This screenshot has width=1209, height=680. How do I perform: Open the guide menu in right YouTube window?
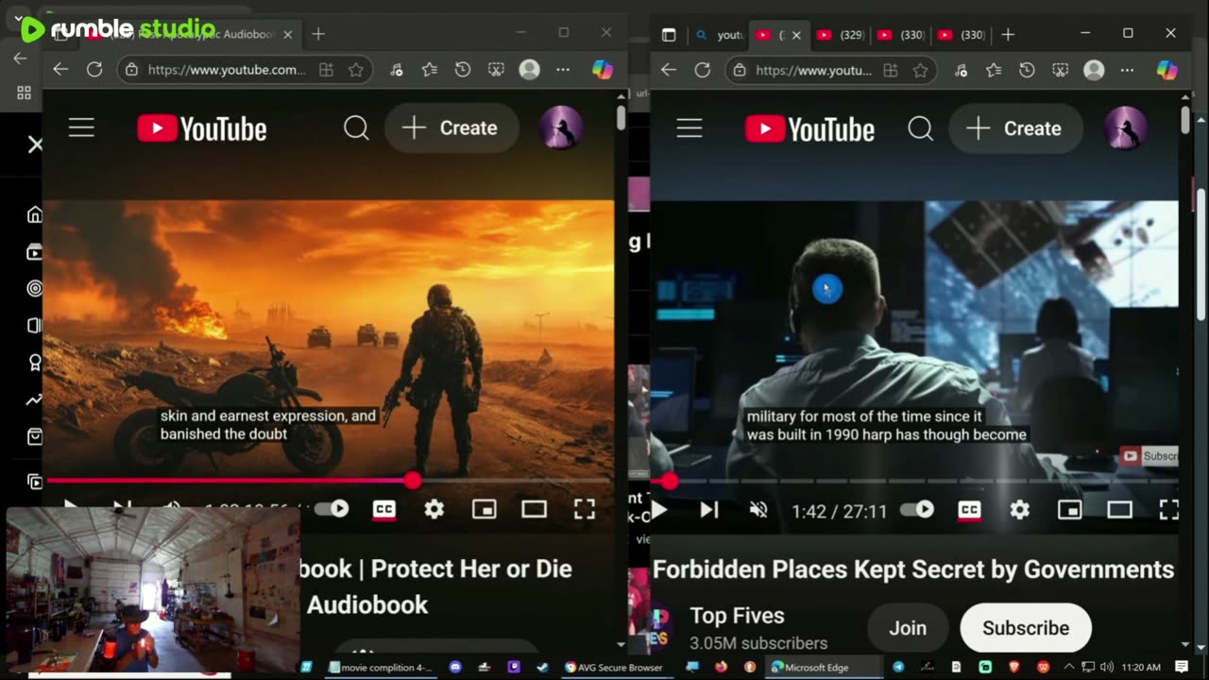pos(690,128)
